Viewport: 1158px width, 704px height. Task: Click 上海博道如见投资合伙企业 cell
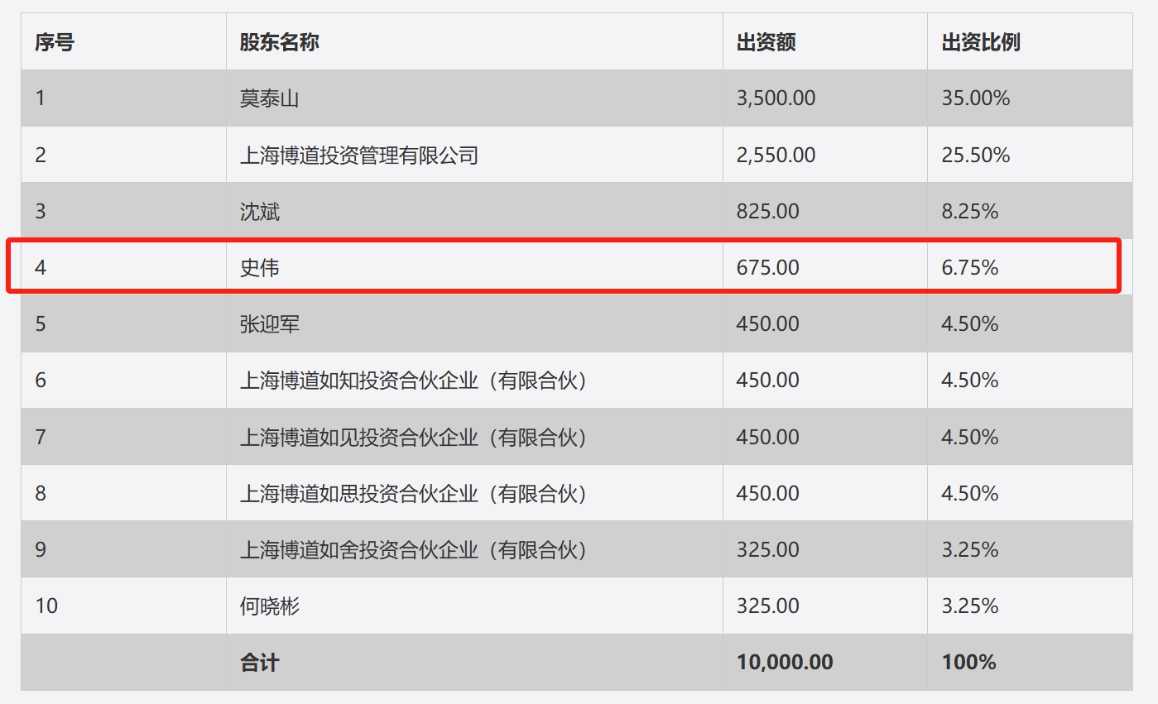coord(413,437)
